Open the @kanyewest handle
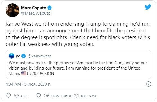Viewport: 157px width, 102px height. point(39,56)
